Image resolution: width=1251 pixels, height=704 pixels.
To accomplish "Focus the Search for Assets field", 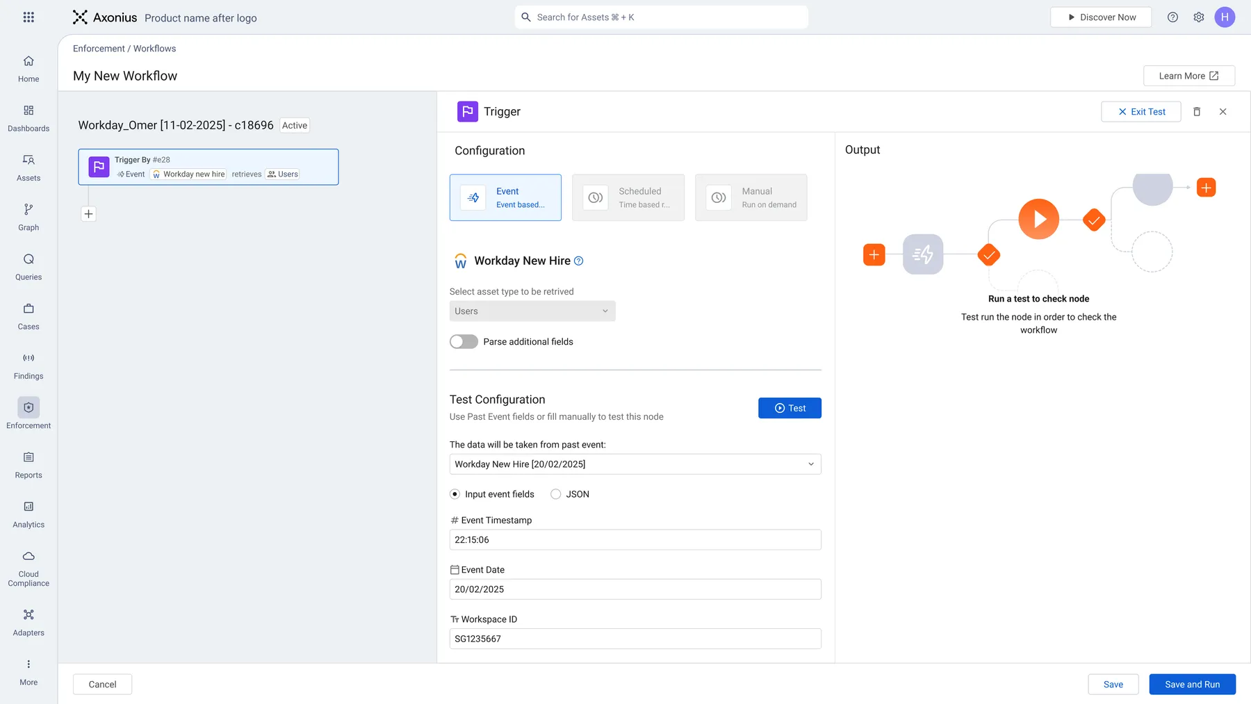I will [662, 17].
